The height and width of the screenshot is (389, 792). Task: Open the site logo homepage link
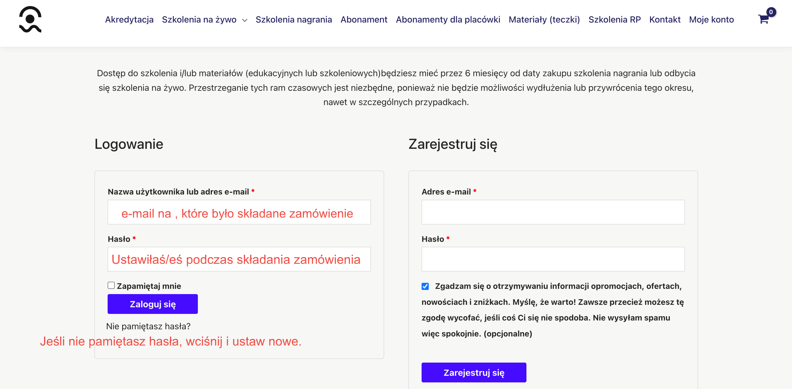30,19
